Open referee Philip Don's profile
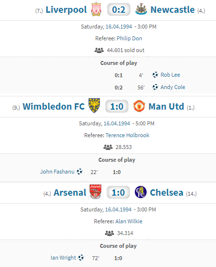This screenshot has height=267, width=216. tap(129, 38)
